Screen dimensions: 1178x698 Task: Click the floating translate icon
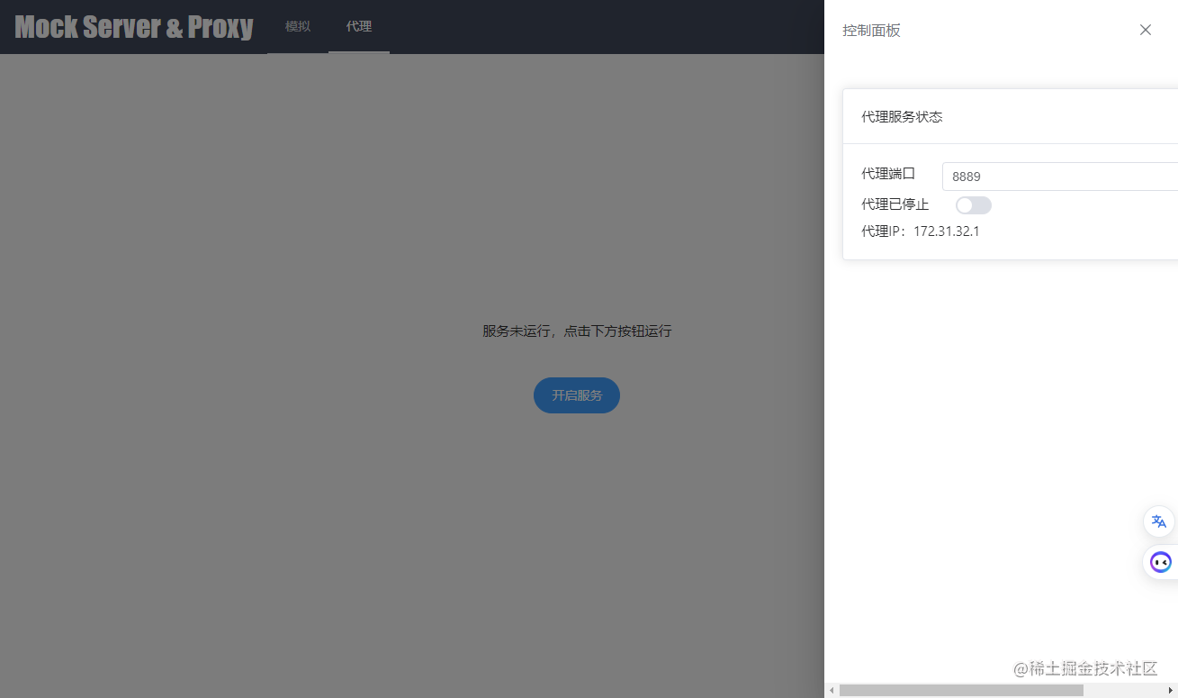[x=1159, y=521]
